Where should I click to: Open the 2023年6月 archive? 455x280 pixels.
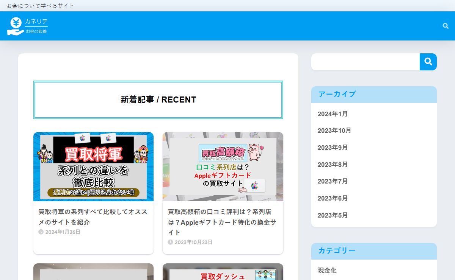click(333, 198)
